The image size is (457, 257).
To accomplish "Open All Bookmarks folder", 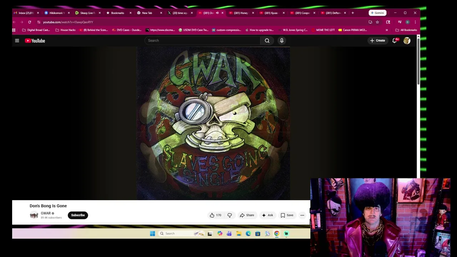I will [x=406, y=30].
